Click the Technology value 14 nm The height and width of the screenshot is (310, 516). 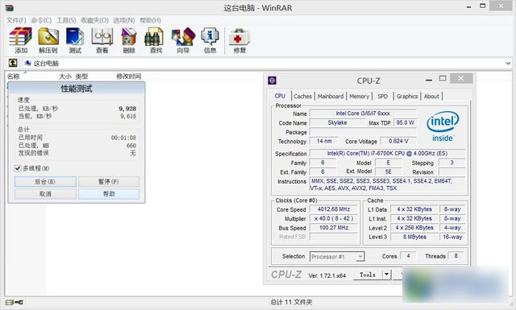coord(324,141)
